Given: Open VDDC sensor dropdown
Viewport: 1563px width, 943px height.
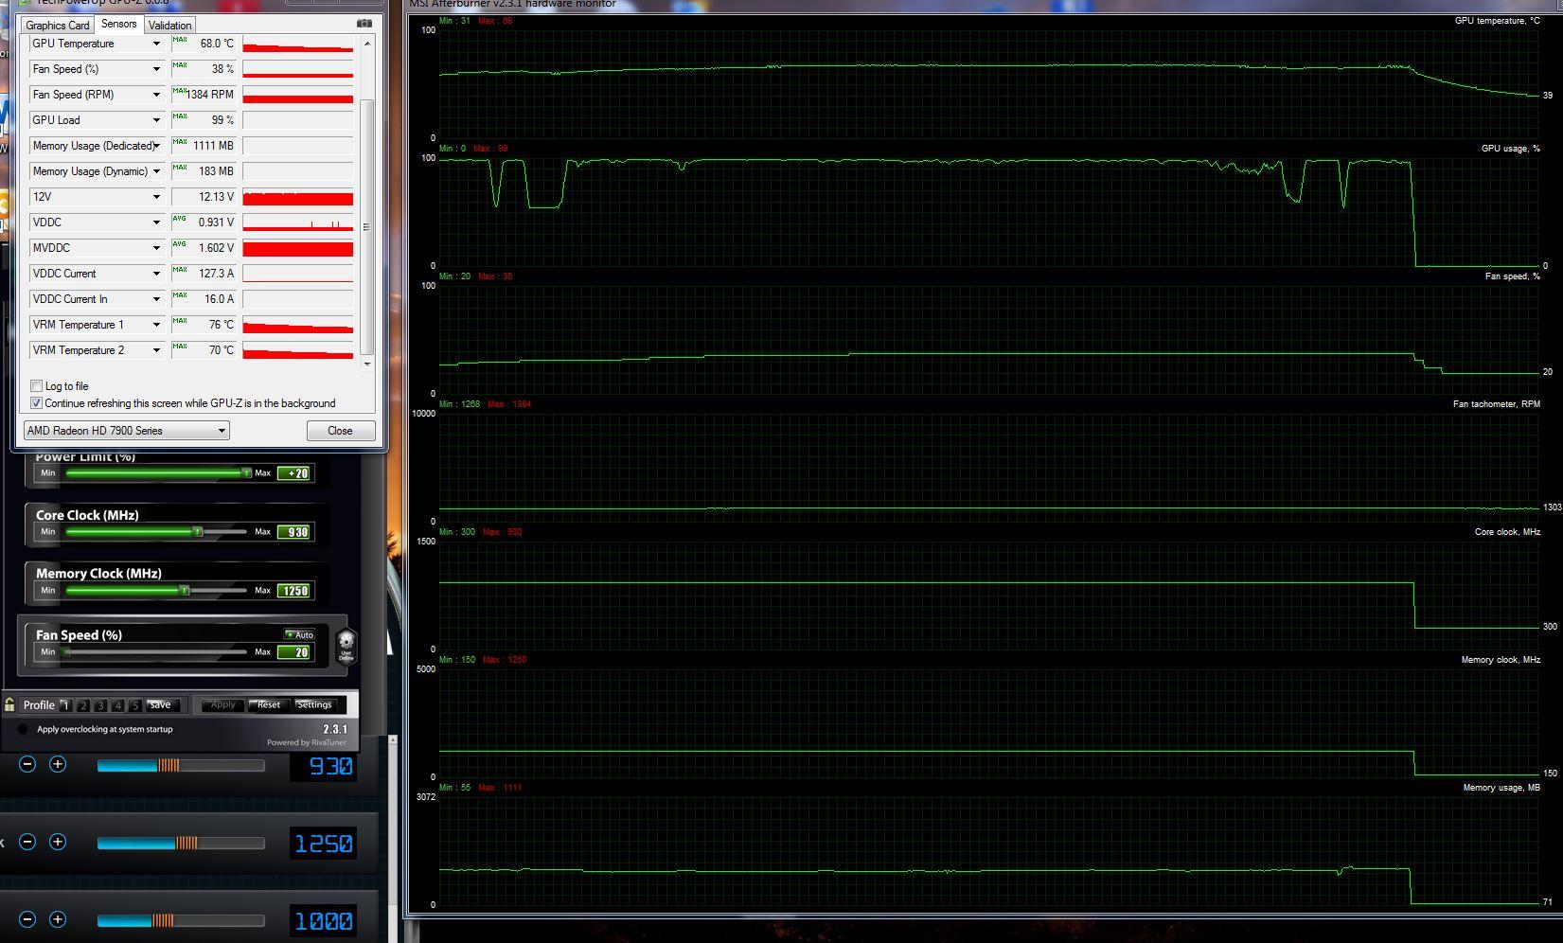Looking at the screenshot, I should pos(156,222).
